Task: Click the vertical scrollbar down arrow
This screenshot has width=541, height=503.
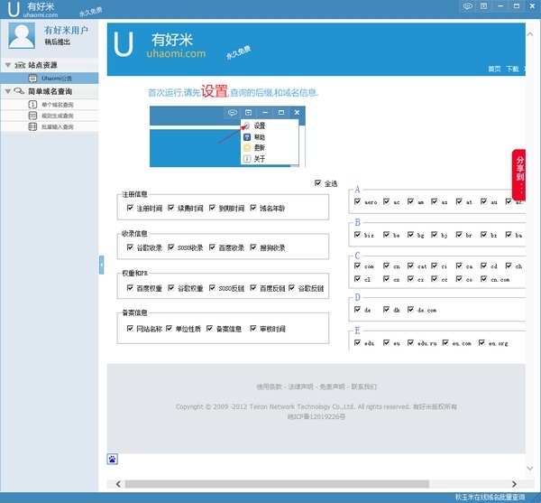Action: point(530,468)
